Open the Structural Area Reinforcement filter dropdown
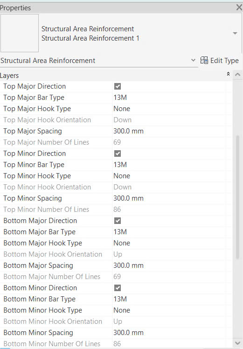 click(193, 60)
